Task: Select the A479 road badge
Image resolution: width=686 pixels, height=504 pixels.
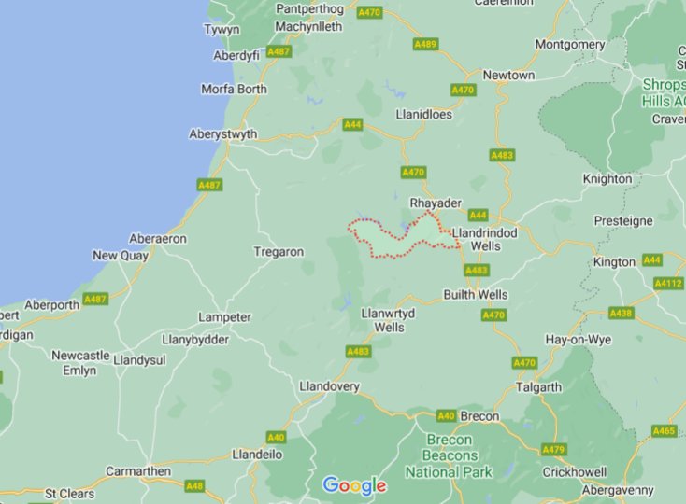Action: [x=554, y=450]
